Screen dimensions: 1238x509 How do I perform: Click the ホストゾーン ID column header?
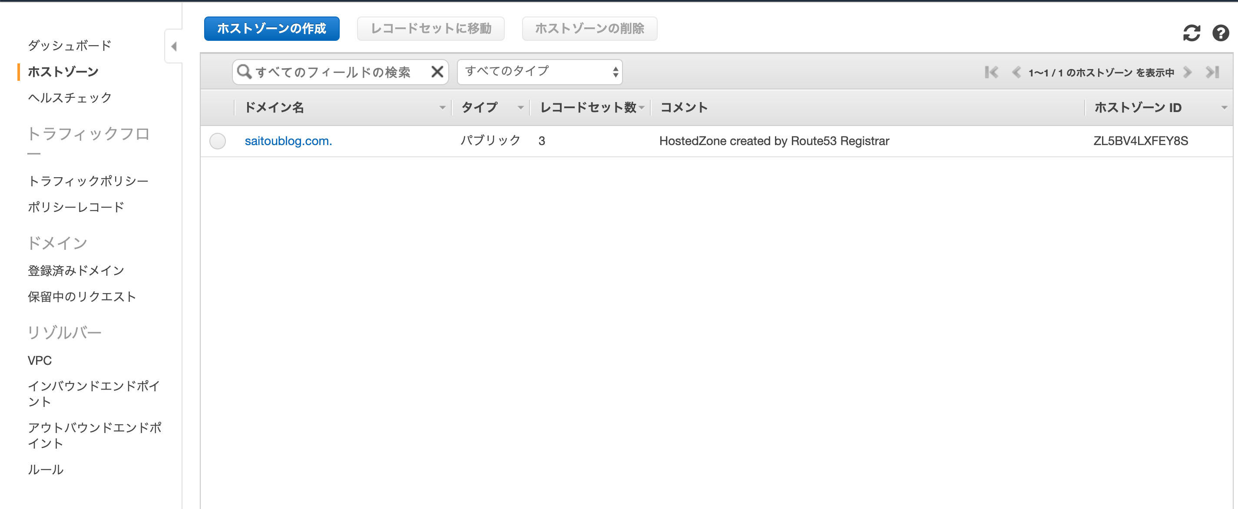pos(1138,108)
